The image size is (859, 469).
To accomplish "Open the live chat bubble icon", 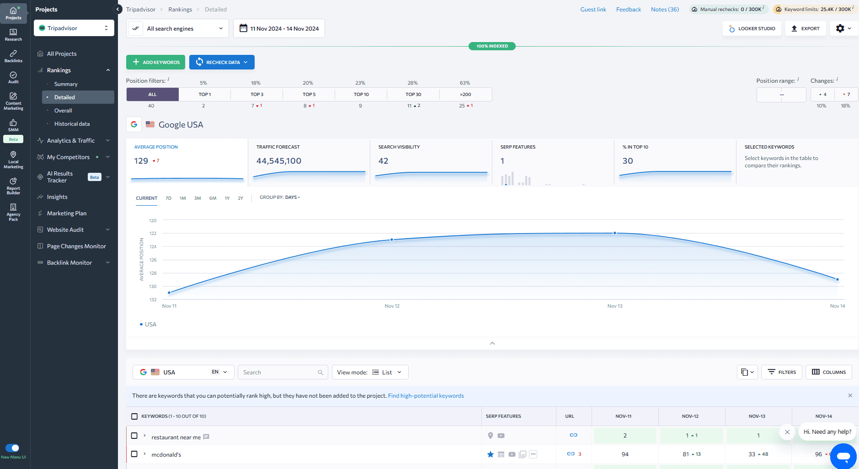I will click(x=843, y=456).
